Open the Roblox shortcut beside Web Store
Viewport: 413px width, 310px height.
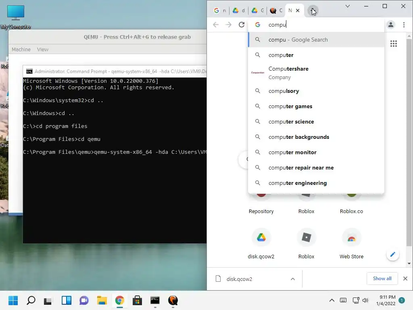click(307, 244)
